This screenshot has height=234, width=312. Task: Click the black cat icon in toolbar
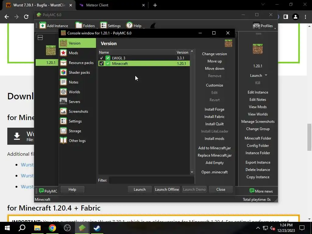[153, 26]
